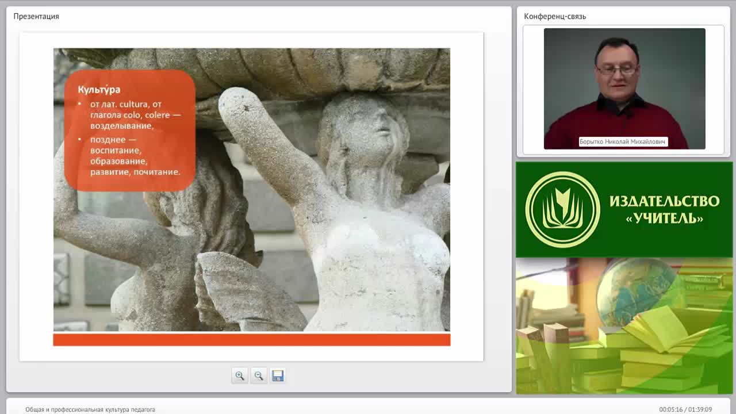736x414 pixels.
Task: Click the playback time 00:05:16 / 01:39:09
Action: [685, 409]
